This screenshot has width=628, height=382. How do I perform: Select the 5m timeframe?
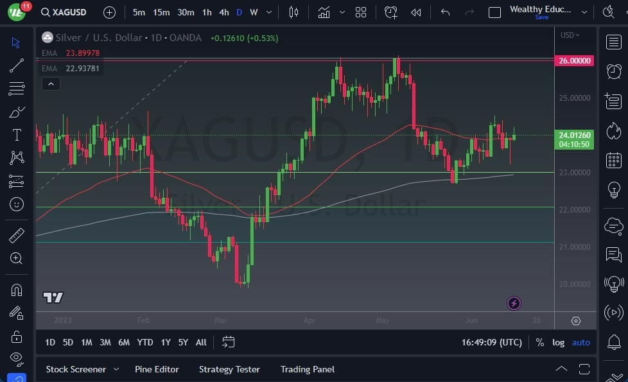[x=139, y=12]
